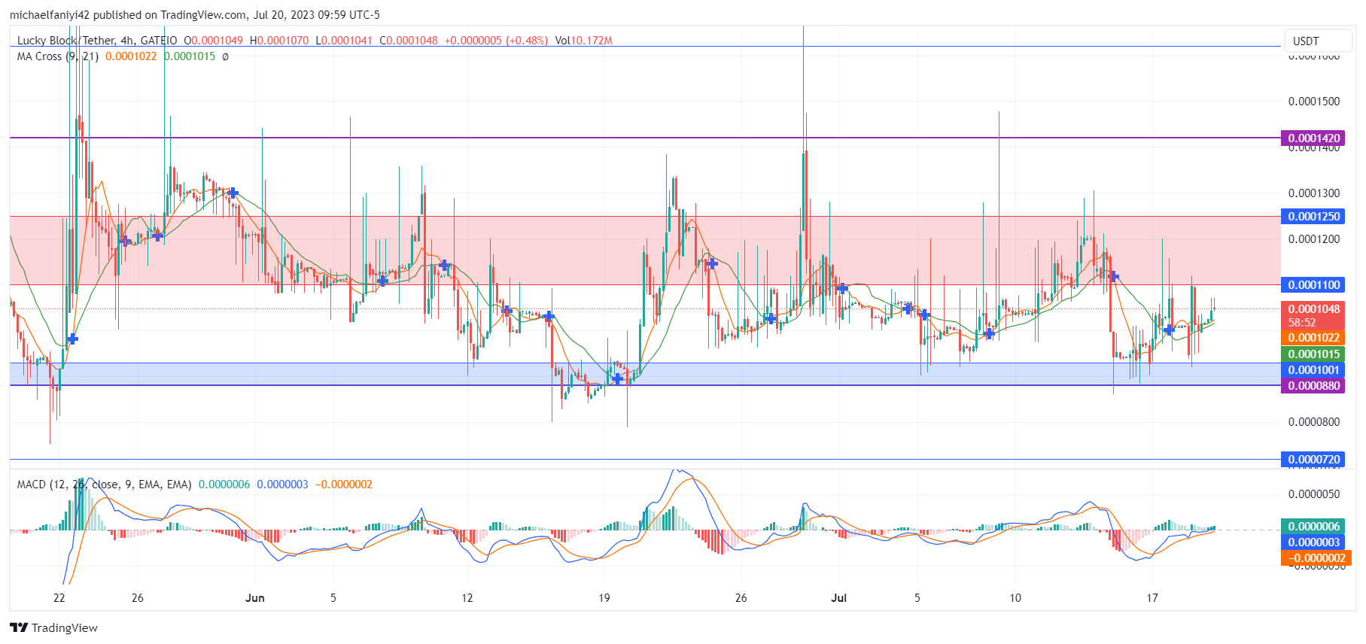The image size is (1366, 644).
Task: Click the TradingView logo icon
Action: click(19, 627)
